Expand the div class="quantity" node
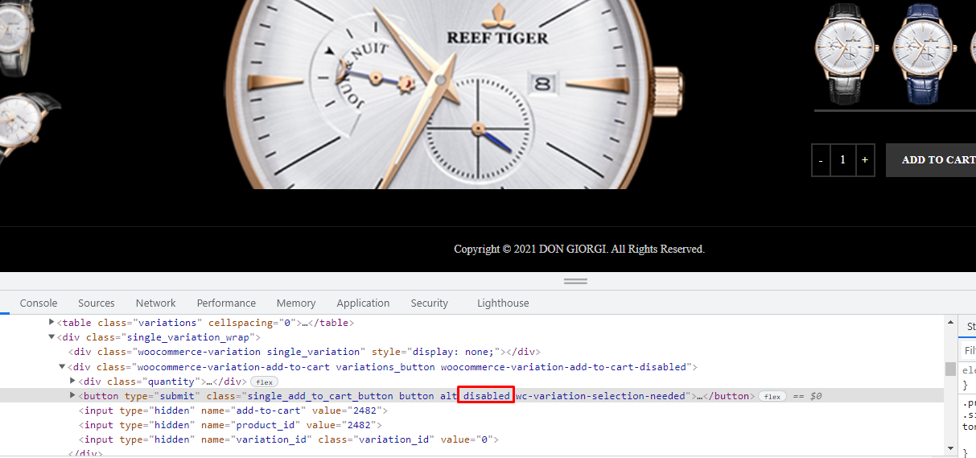The image size is (976, 458). [73, 381]
